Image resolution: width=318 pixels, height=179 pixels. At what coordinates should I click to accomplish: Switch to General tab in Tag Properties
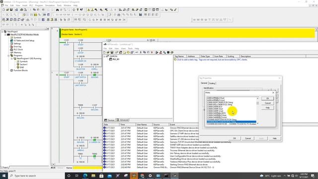tap(204, 83)
